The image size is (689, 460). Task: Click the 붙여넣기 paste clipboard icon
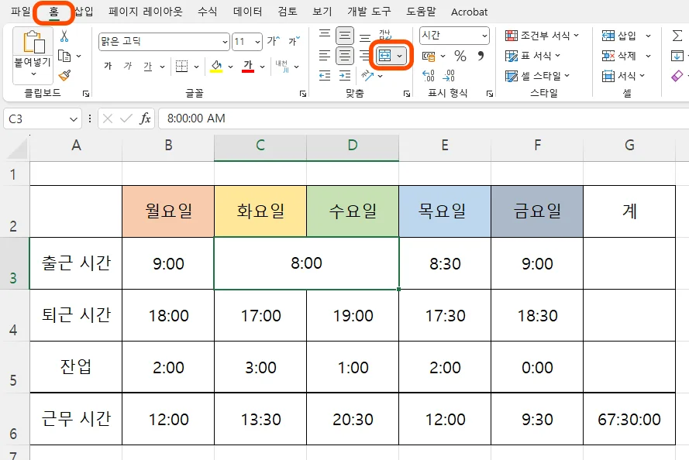tap(33, 43)
